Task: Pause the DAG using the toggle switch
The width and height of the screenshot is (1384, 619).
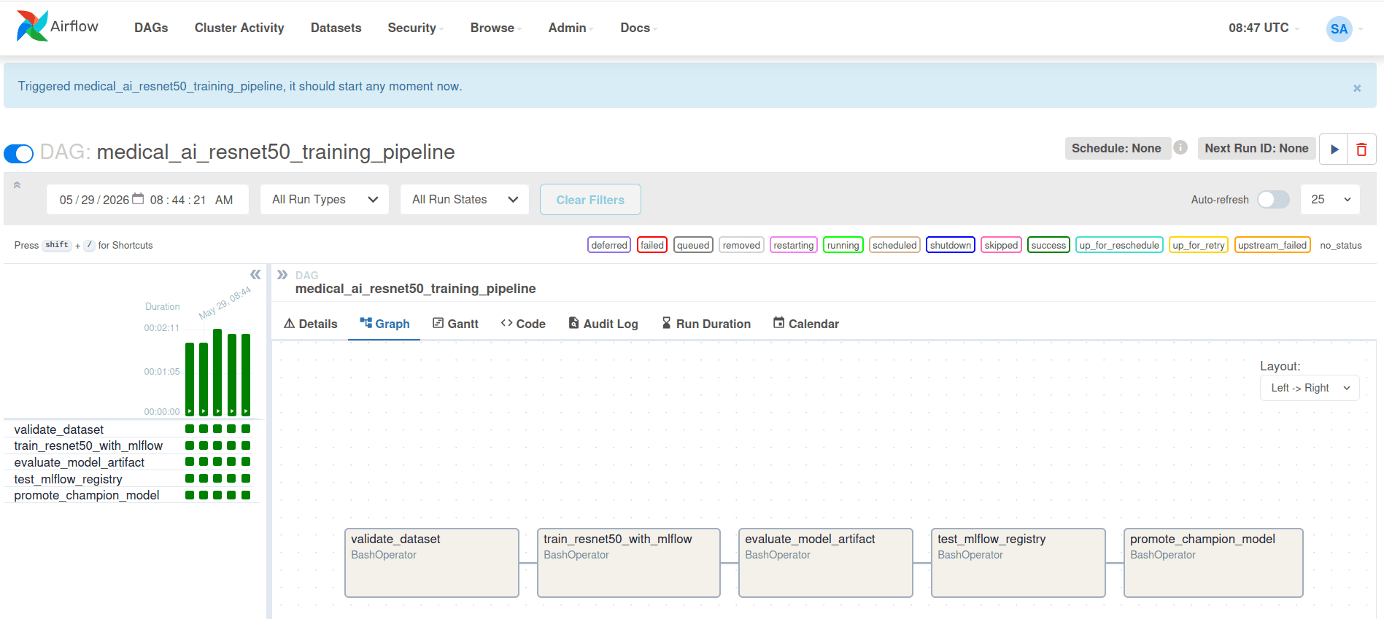Action: coord(19,153)
